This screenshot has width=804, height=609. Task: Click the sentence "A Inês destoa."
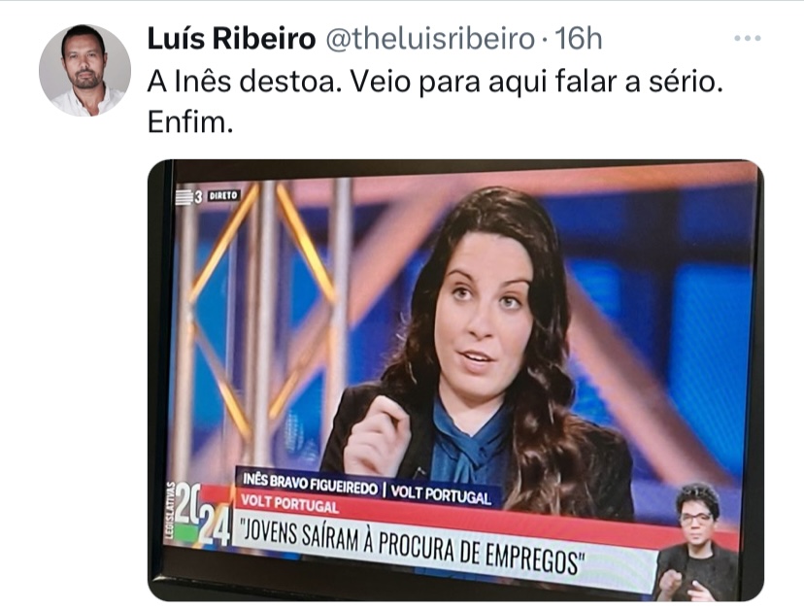[x=244, y=82]
